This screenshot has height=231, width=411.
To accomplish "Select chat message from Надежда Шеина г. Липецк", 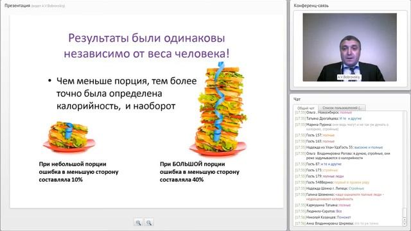I will coord(329,188).
